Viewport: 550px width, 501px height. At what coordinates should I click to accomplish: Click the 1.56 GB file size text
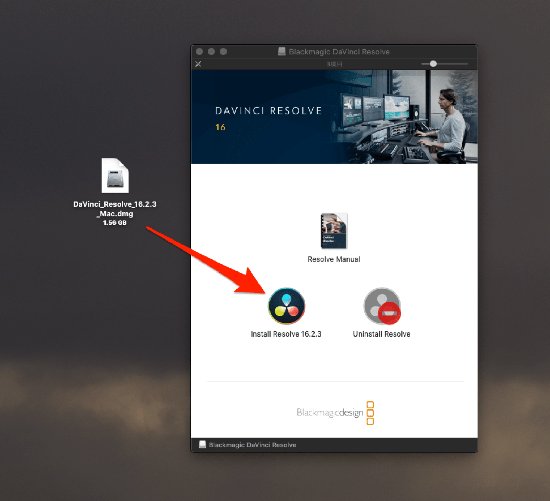pos(115,223)
